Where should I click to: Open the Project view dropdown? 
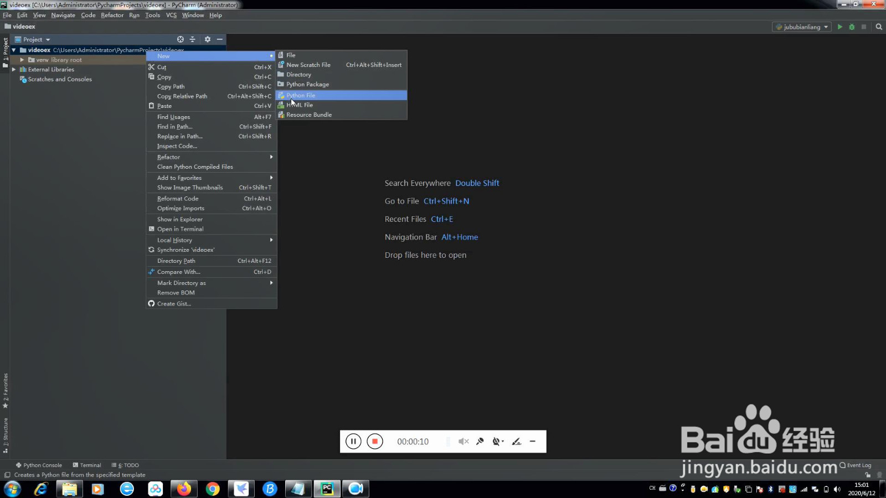pos(32,39)
